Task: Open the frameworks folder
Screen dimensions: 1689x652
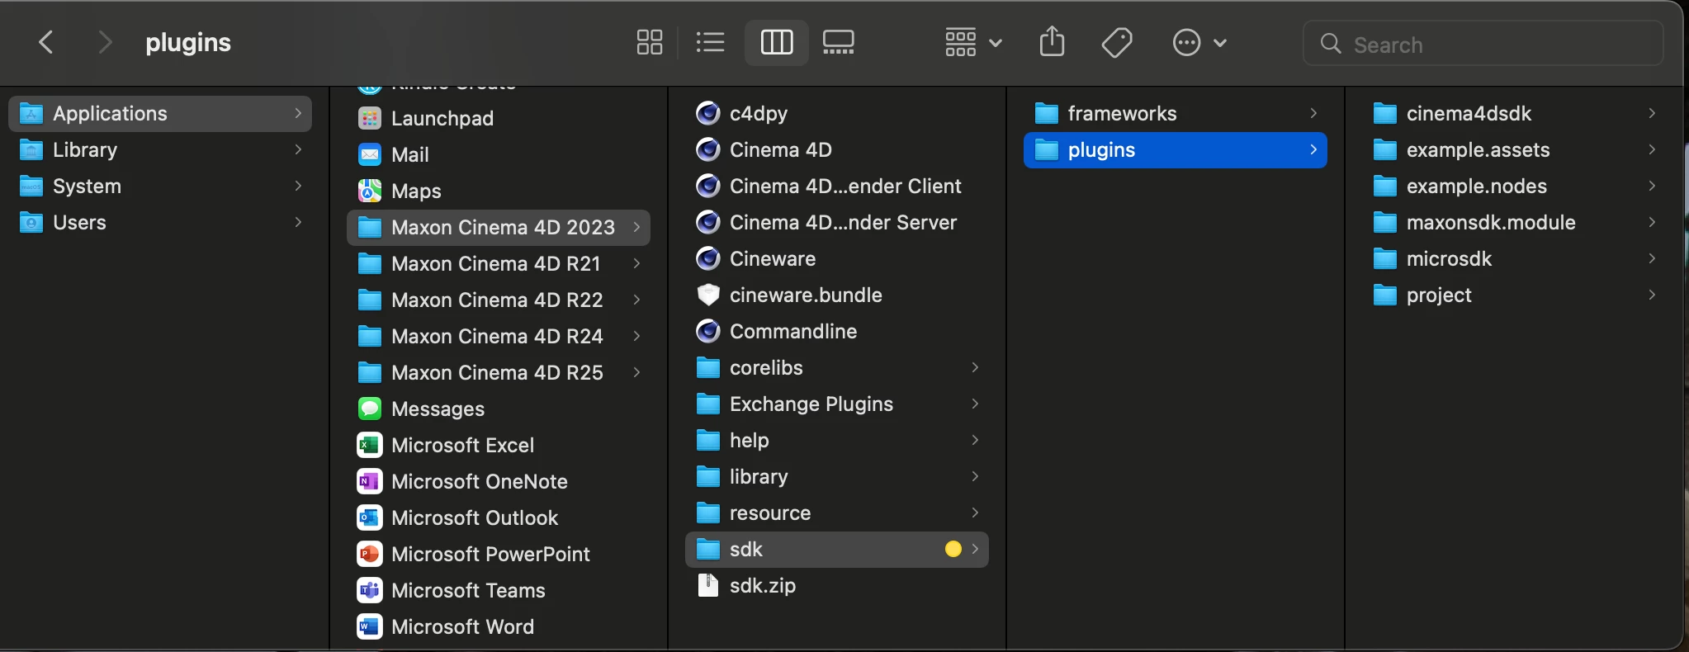Action: point(1176,113)
